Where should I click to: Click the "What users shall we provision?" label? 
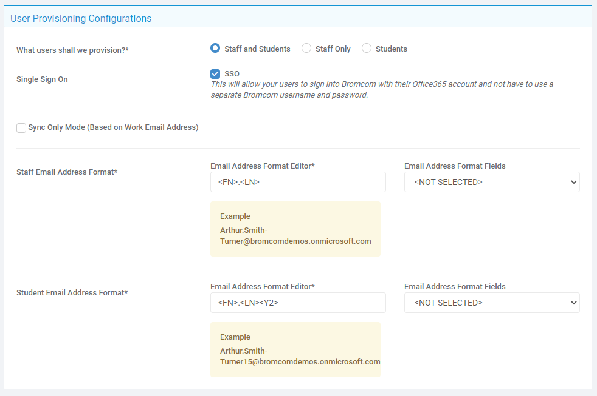tap(72, 50)
